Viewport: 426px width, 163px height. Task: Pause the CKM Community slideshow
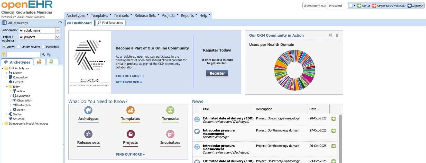pos(337,35)
